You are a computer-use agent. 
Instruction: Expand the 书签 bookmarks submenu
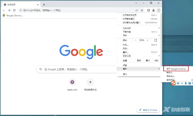pos(125,35)
